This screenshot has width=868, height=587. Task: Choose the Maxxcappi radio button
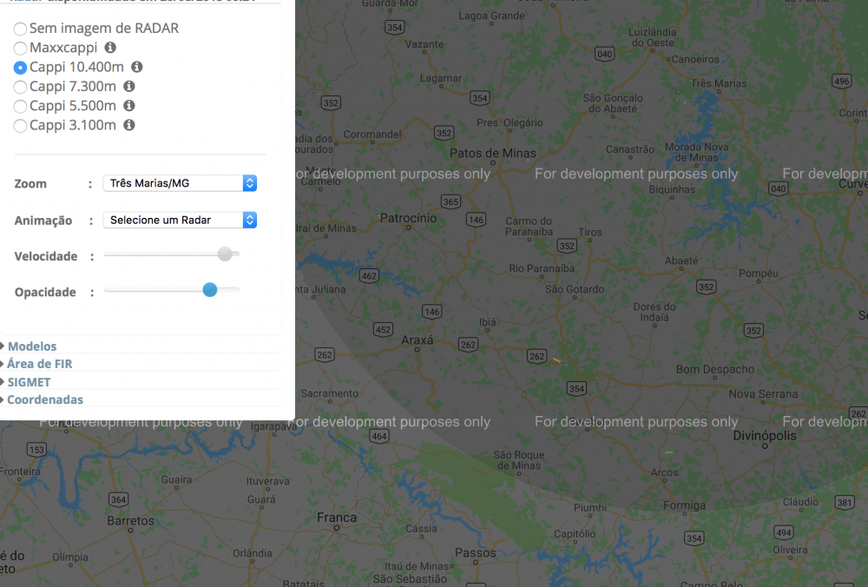point(20,48)
